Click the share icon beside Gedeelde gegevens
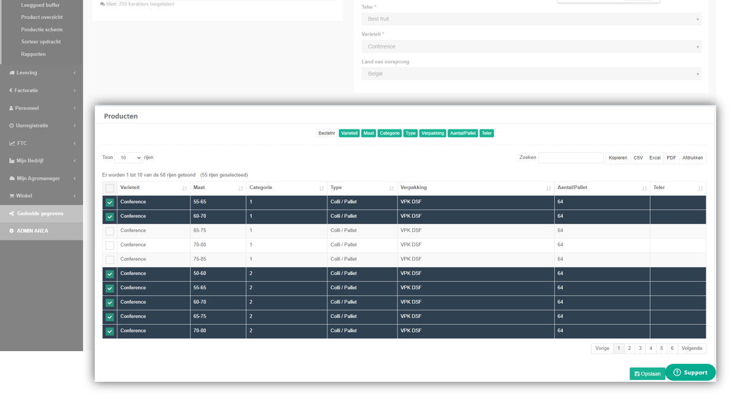731x399 pixels. click(x=12, y=214)
